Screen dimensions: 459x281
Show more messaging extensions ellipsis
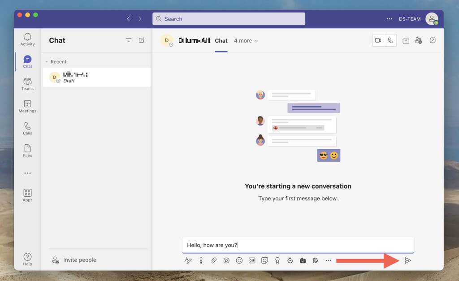tap(328, 260)
